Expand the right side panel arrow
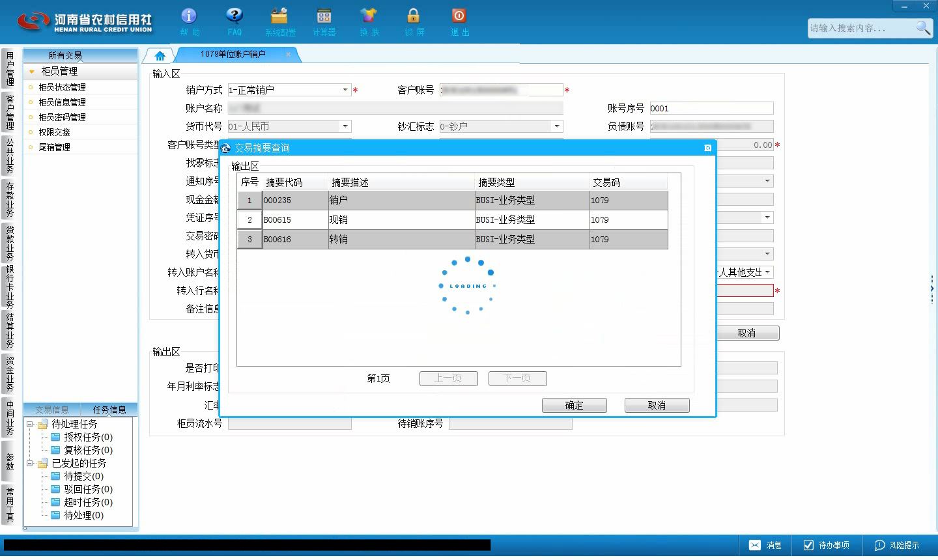 [x=932, y=288]
